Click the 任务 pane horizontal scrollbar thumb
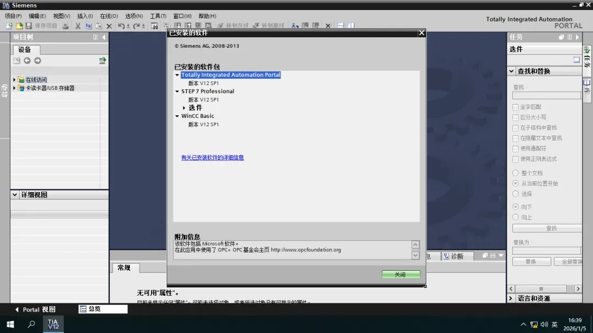This screenshot has width=593, height=333. click(540, 289)
